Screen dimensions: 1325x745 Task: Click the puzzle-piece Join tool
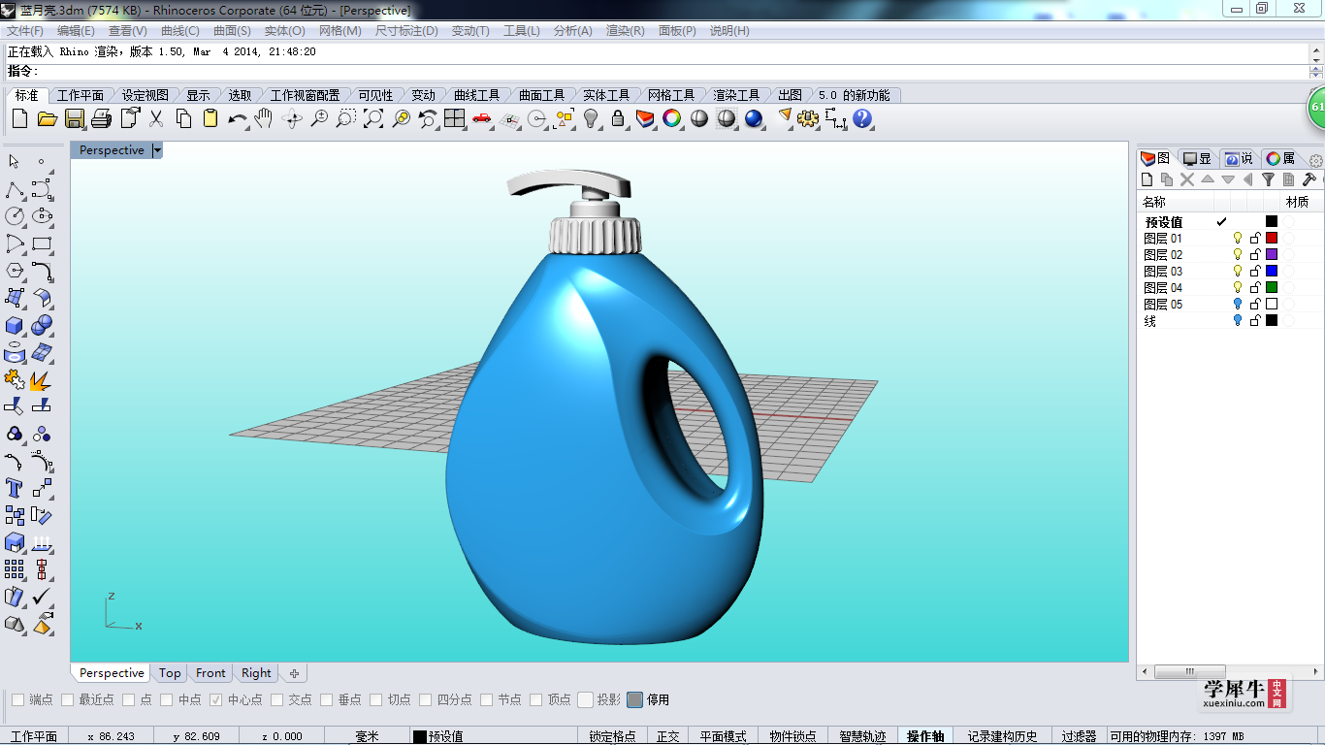click(15, 379)
